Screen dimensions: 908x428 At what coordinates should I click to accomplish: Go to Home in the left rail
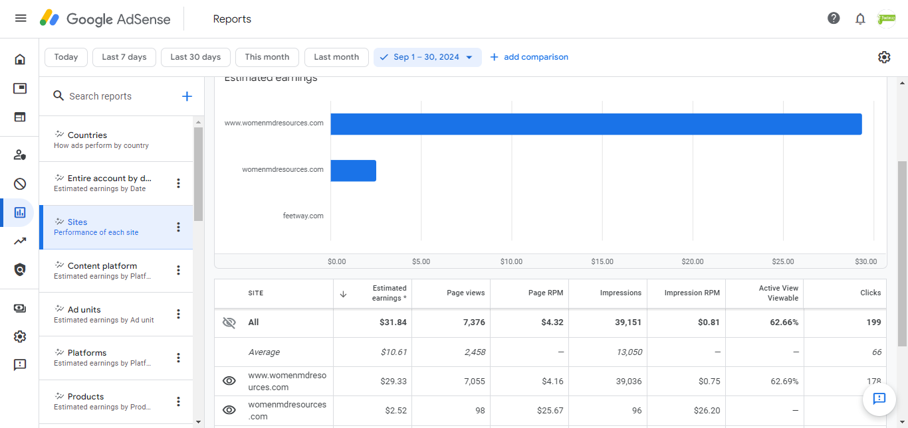point(20,60)
